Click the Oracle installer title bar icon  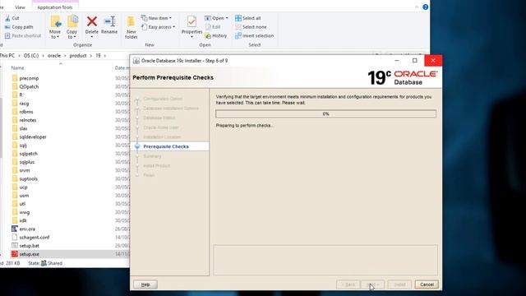pos(136,61)
